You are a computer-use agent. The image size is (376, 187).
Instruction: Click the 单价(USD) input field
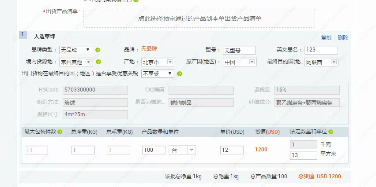click(232, 150)
